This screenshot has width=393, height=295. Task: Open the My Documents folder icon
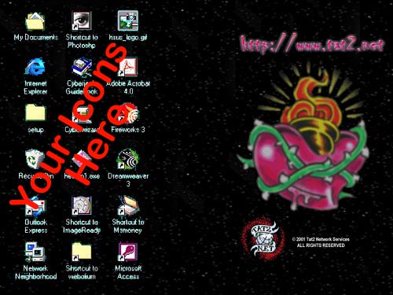pyautogui.click(x=35, y=21)
